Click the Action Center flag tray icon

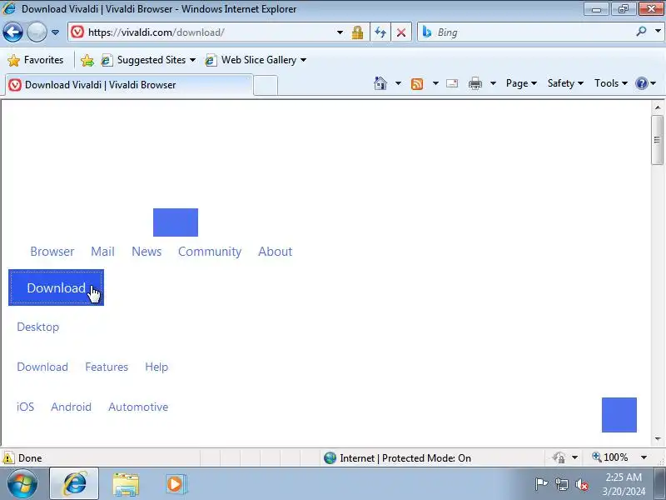[x=541, y=484]
